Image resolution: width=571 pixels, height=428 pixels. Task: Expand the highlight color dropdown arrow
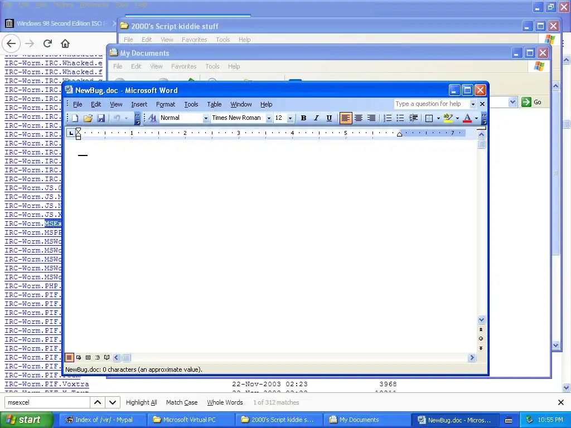point(457,118)
